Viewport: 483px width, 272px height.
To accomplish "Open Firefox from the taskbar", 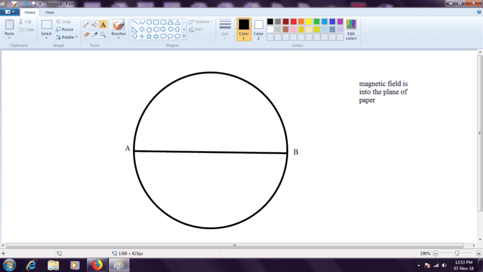I will [97, 265].
